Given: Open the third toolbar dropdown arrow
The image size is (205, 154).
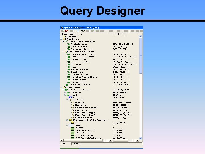Looking at the screenshot, I should (x=122, y=31).
